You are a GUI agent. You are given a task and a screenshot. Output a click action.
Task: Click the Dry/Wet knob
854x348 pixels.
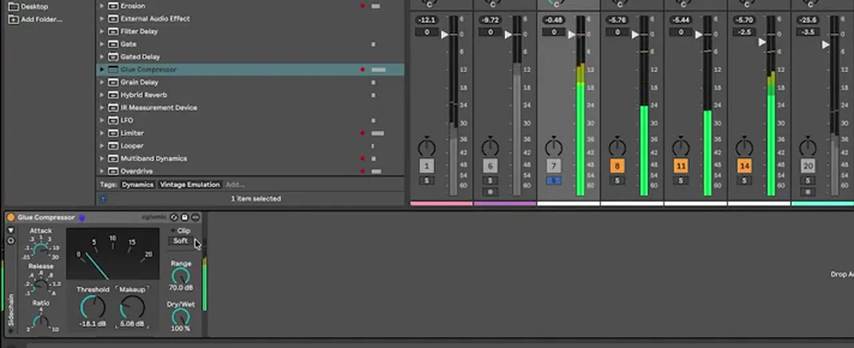(x=181, y=317)
